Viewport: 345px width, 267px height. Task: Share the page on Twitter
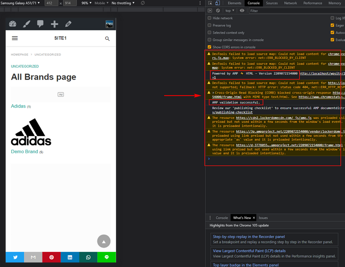(x=15, y=257)
